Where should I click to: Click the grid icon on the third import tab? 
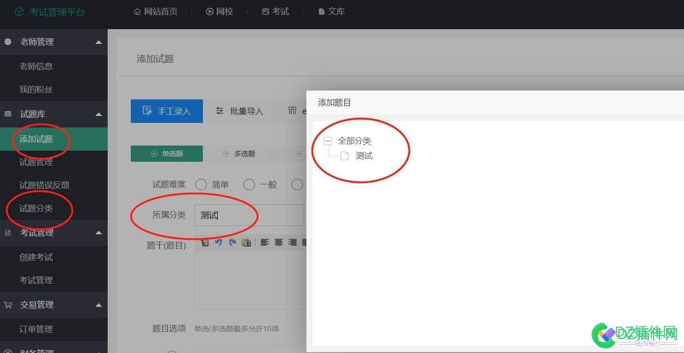pyautogui.click(x=292, y=110)
